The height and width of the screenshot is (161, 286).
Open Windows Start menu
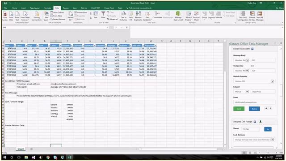4,157
